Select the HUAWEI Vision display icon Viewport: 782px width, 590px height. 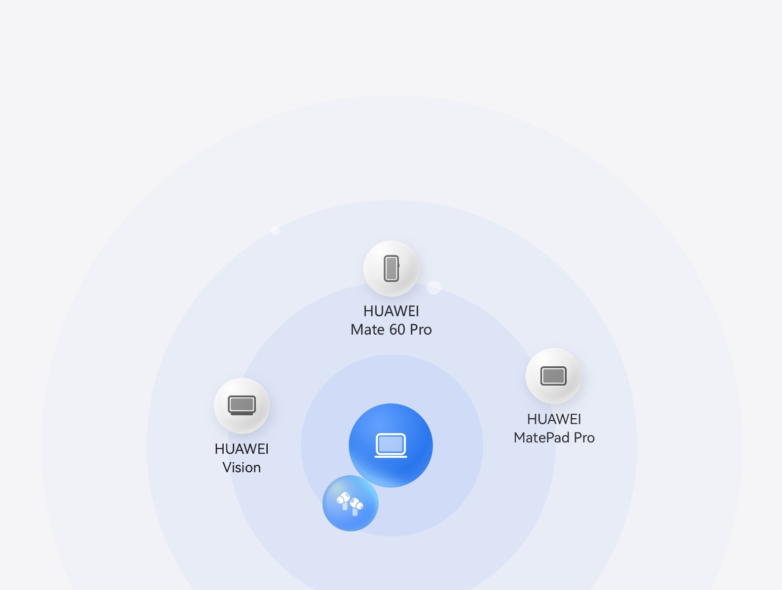(x=242, y=405)
